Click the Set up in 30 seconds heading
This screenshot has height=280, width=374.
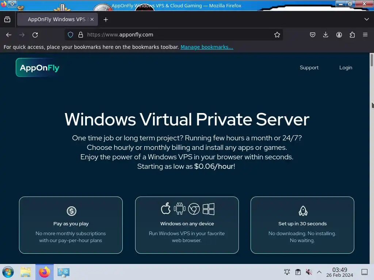tap(302, 224)
